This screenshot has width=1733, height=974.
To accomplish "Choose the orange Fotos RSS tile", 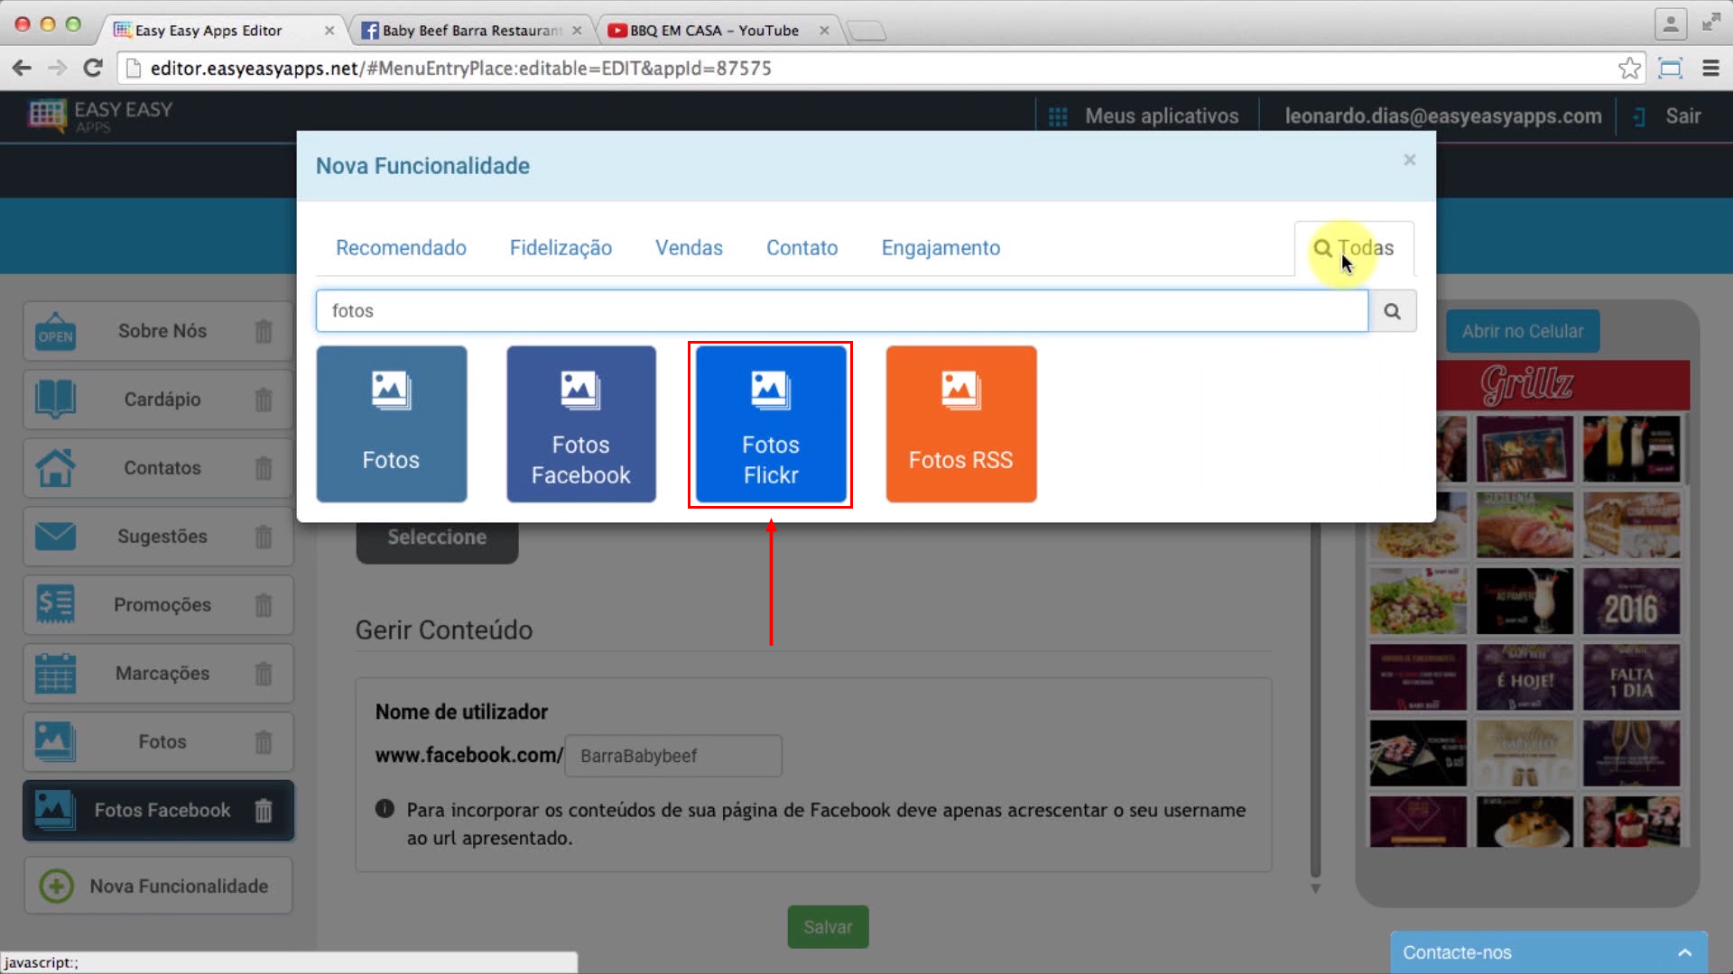I will coord(960,425).
